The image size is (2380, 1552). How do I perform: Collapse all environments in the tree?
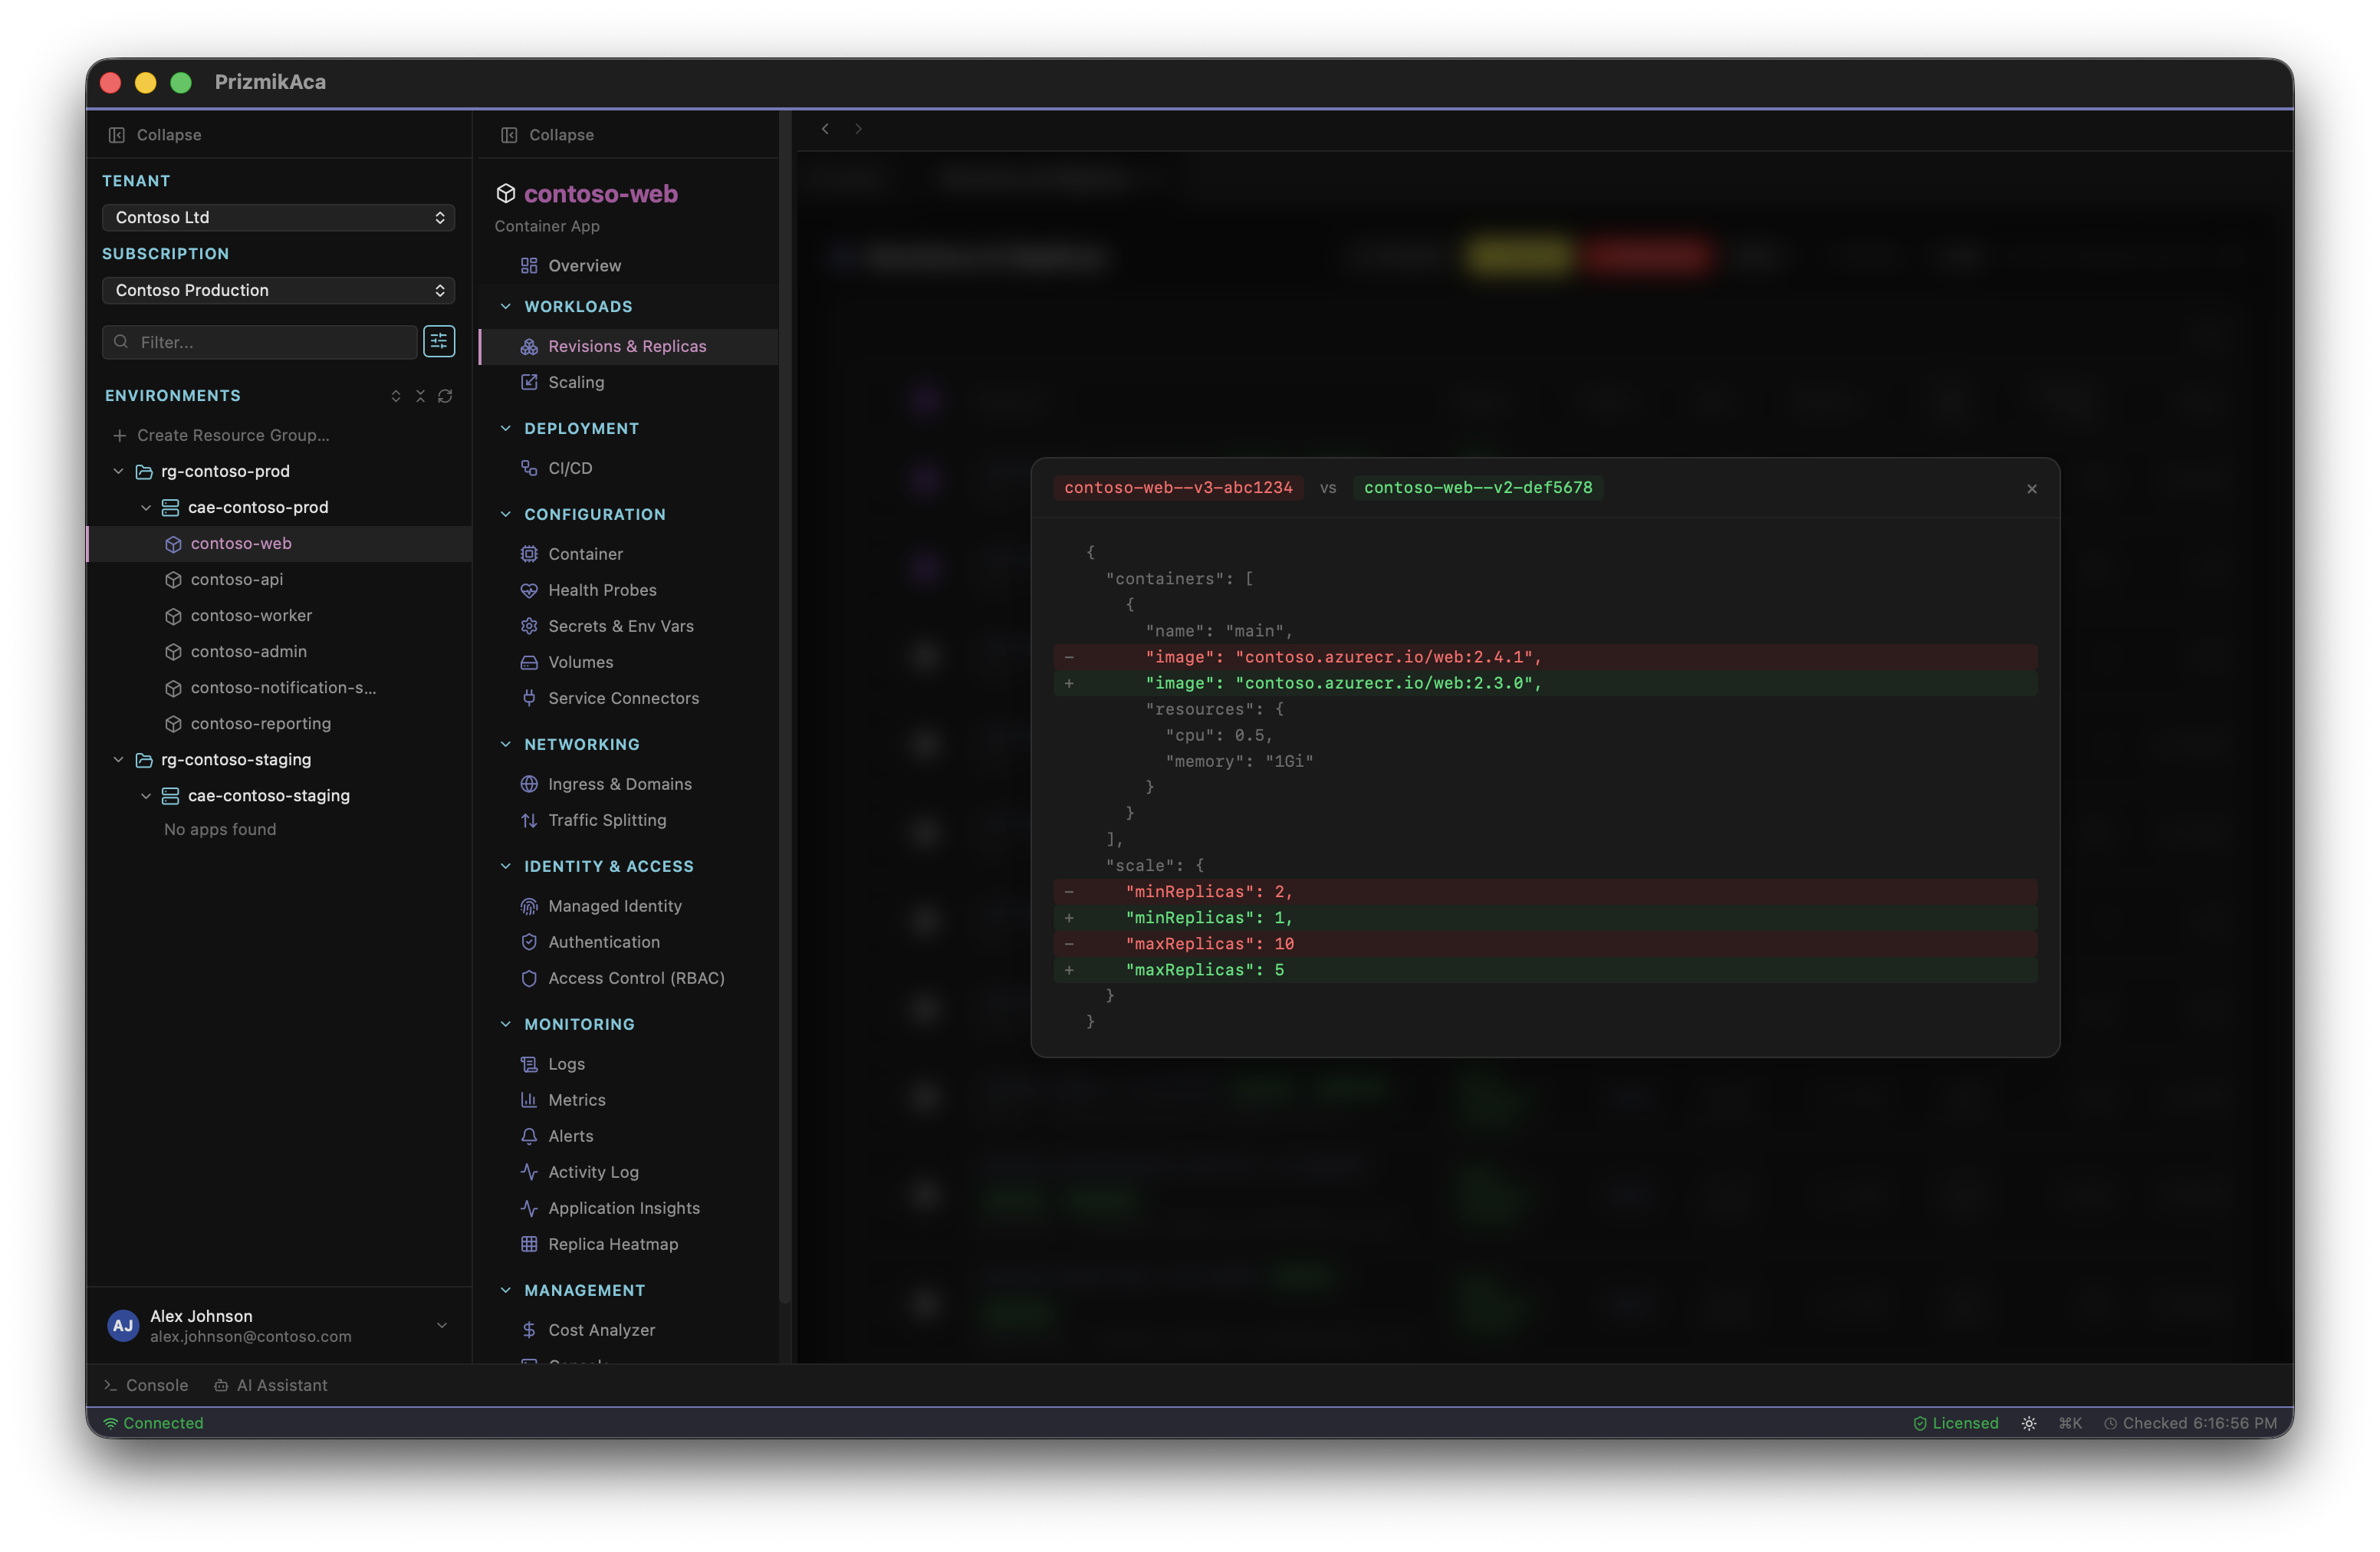(x=420, y=396)
